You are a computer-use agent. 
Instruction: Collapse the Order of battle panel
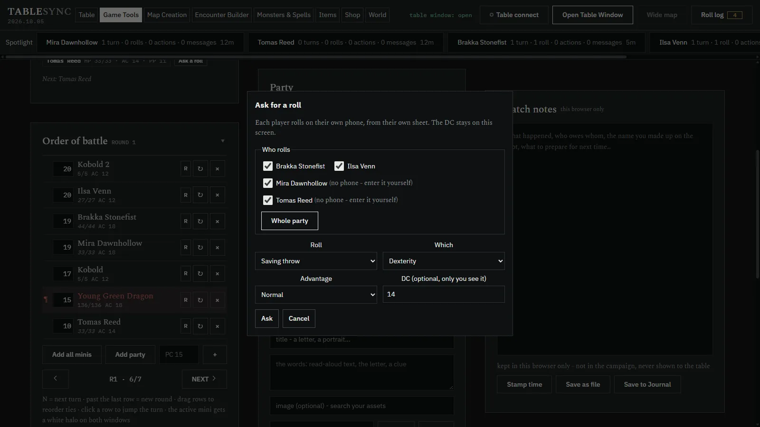click(223, 141)
